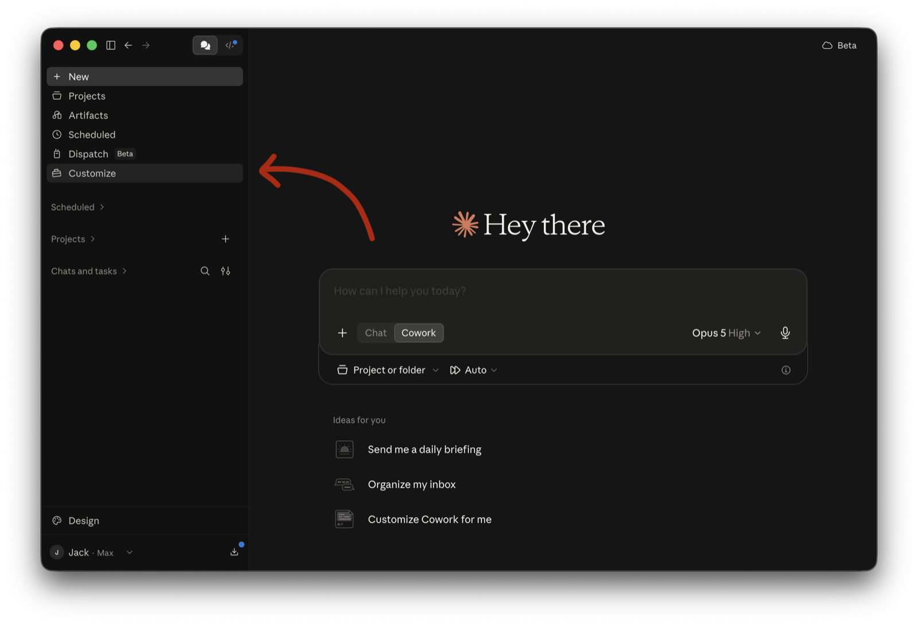Open the Auto mode dropdown
918x625 pixels.
click(x=473, y=371)
